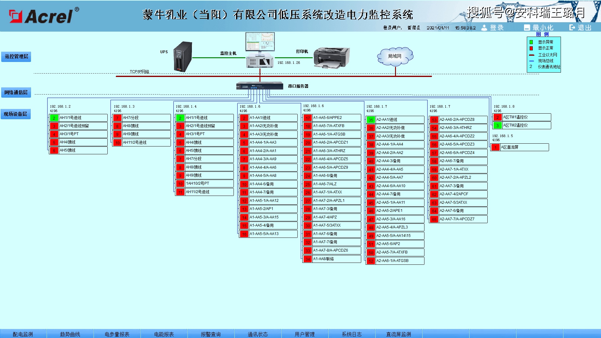
Task: Select device row AH9/馈线 under 192.168.1.3
Action: pyautogui.click(x=142, y=134)
